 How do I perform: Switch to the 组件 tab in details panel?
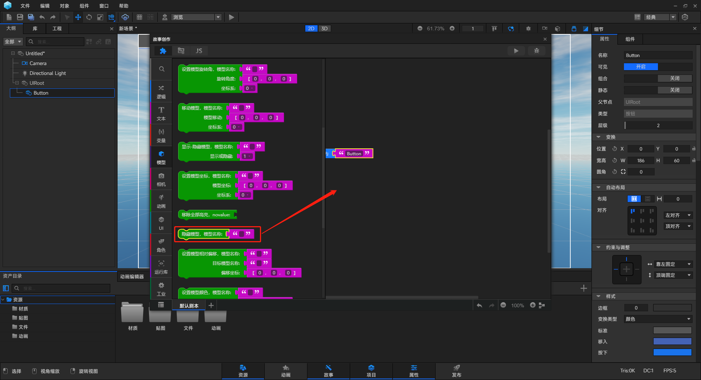630,39
